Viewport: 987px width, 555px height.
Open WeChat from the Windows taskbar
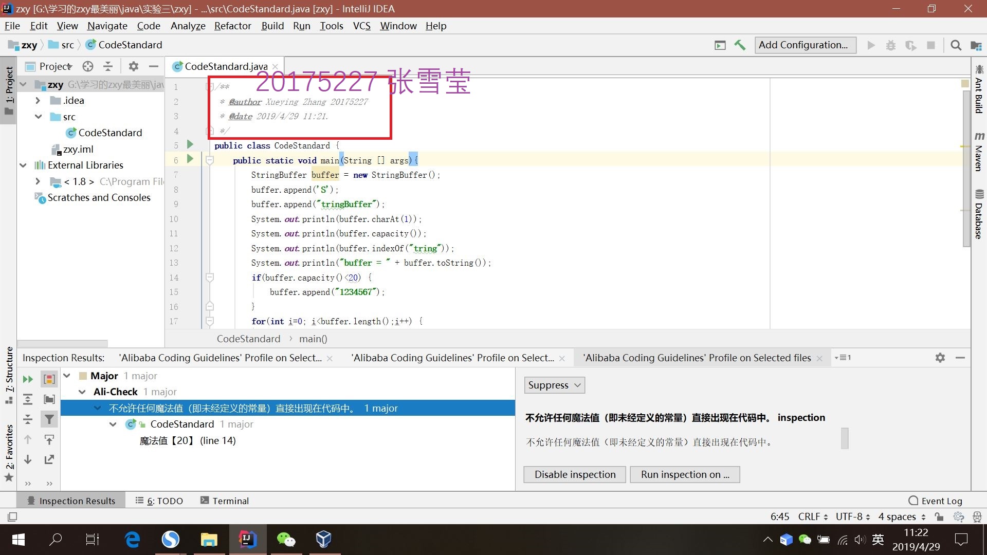(286, 539)
